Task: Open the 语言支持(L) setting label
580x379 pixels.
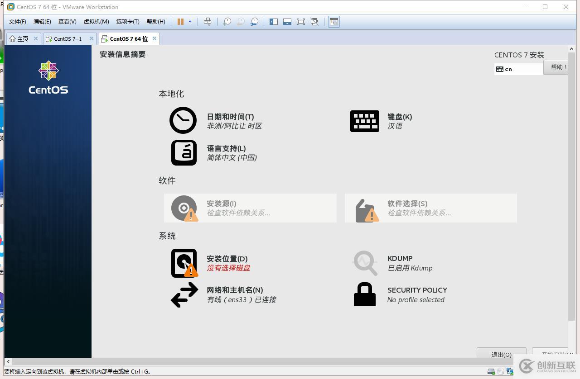Action: click(x=226, y=148)
